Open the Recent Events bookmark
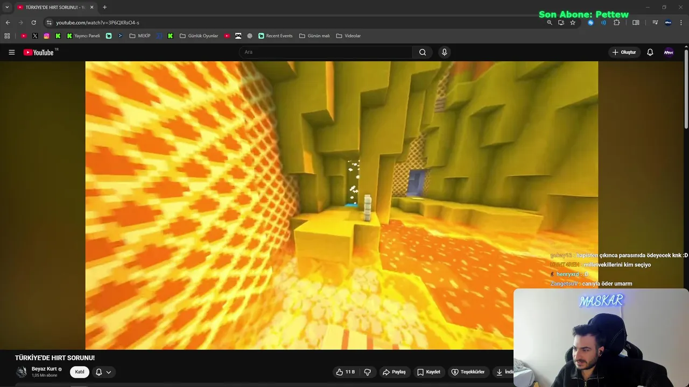The image size is (689, 387). tap(275, 36)
